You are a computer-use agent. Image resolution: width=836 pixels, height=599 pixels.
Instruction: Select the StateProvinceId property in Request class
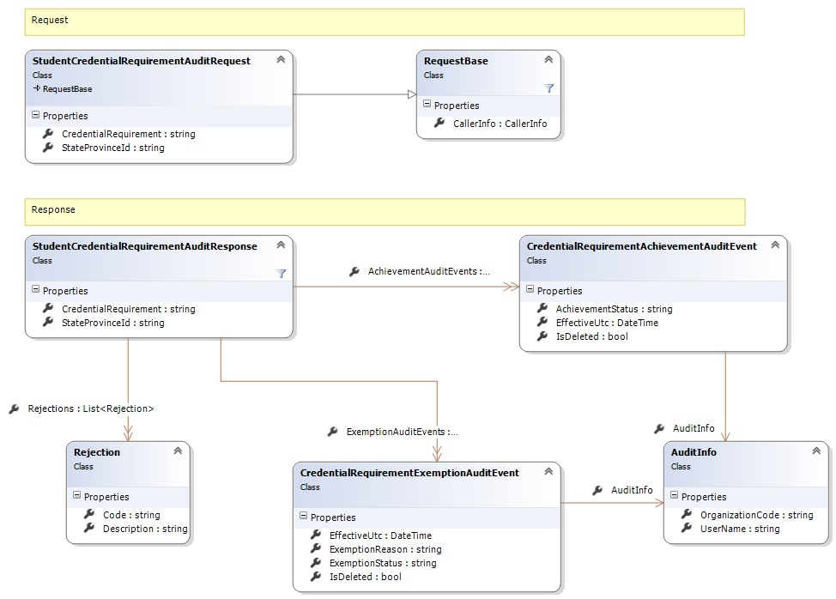[x=112, y=148]
